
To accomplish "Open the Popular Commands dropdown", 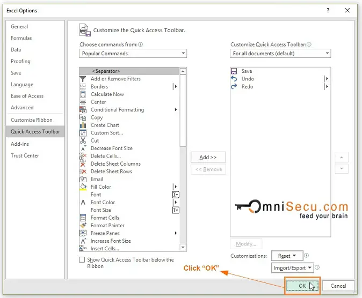I will coord(133,54).
